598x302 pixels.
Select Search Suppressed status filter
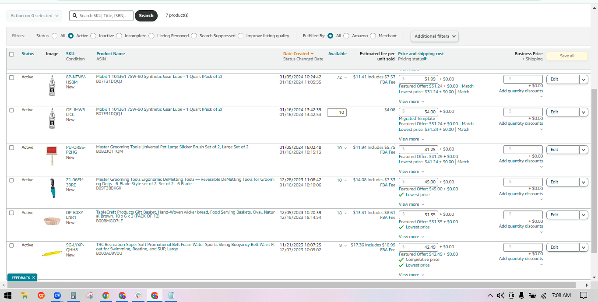[194, 36]
